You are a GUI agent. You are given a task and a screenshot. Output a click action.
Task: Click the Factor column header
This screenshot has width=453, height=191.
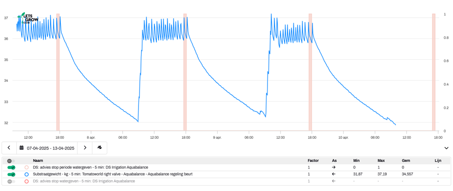tap(313, 160)
